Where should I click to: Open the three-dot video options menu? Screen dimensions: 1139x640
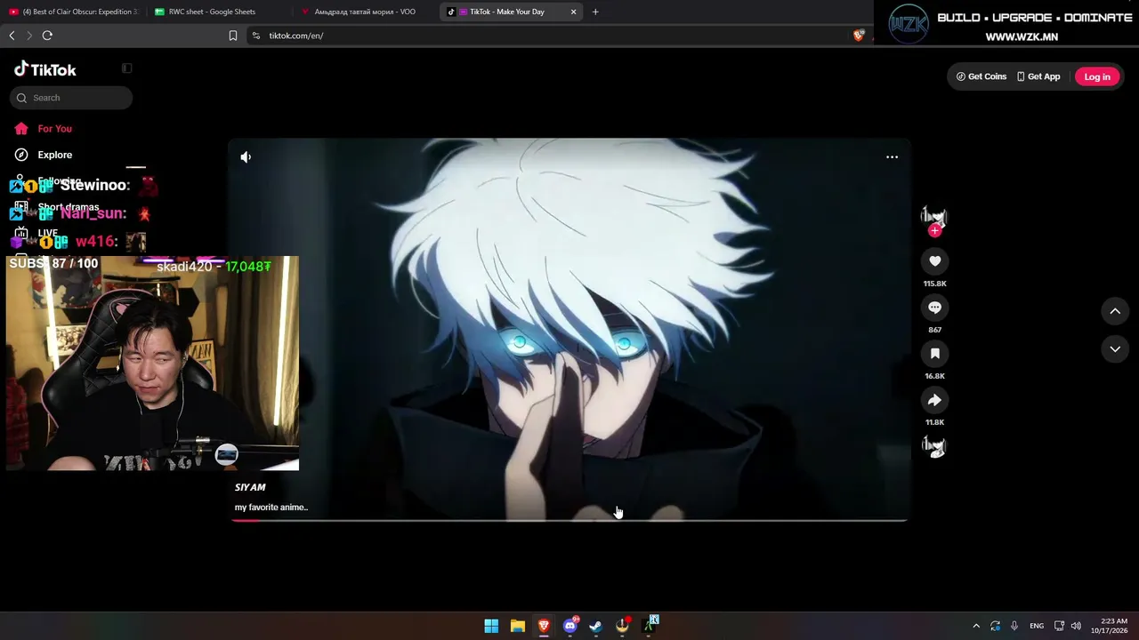[892, 157]
